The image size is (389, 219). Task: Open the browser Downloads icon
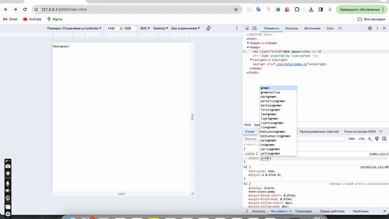(311, 10)
